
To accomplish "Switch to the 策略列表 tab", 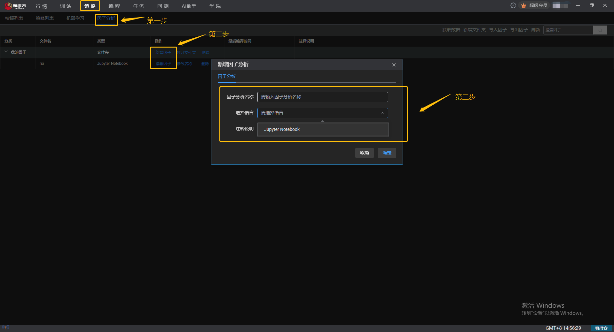I will [x=45, y=18].
